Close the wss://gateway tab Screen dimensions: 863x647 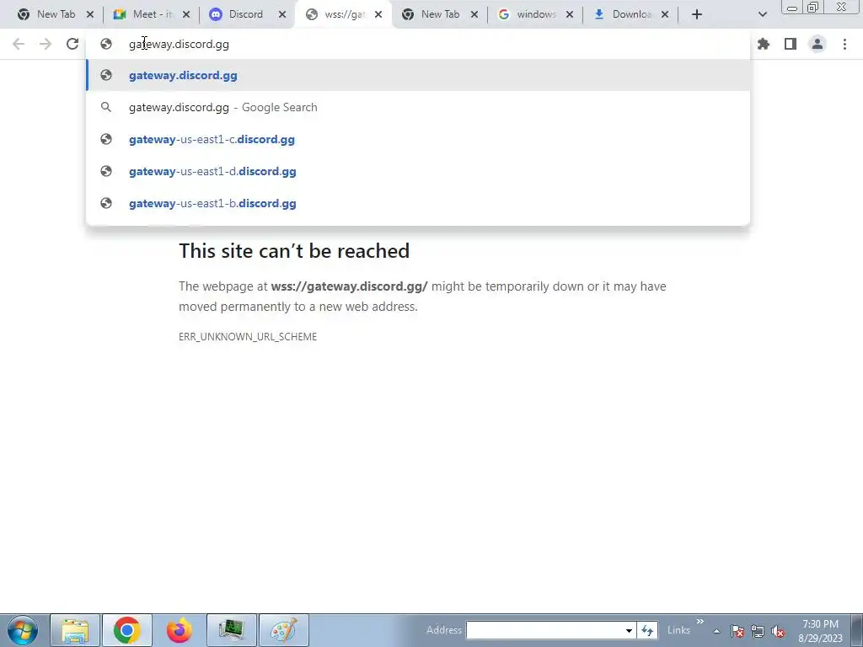[378, 15]
